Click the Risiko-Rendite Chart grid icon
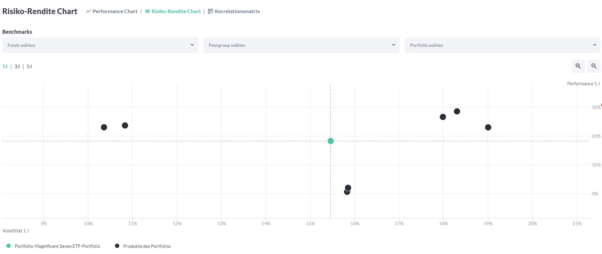Viewport: 602px width, 254px height. click(x=148, y=11)
